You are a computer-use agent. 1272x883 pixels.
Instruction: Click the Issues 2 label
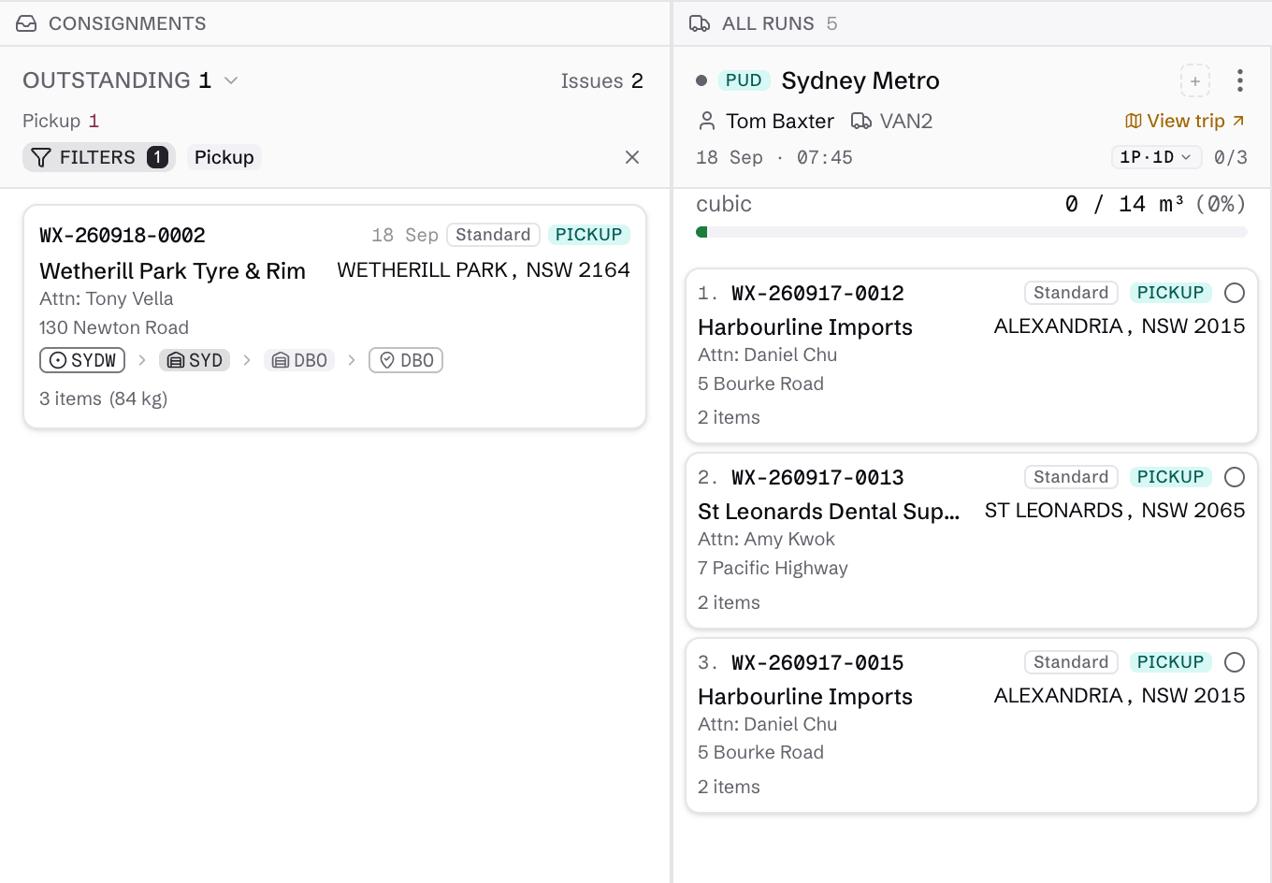(601, 80)
